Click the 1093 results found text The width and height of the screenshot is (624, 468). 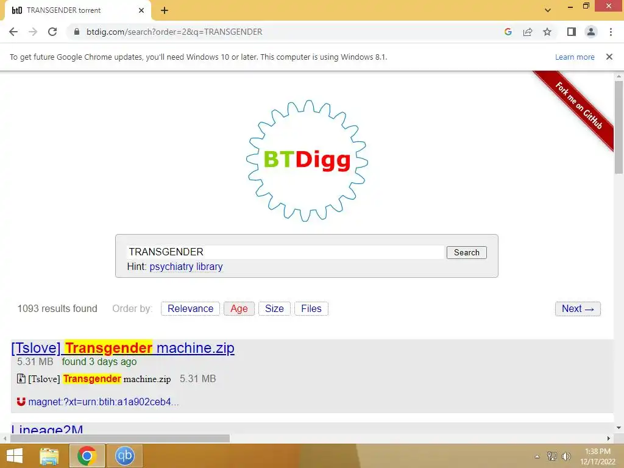click(57, 308)
